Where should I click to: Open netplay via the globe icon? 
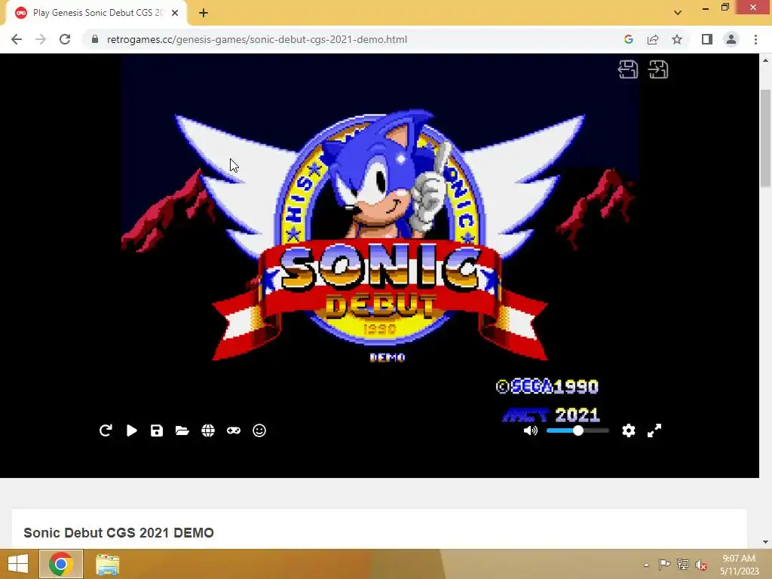click(x=208, y=430)
